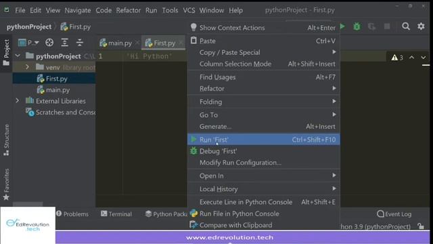The height and width of the screenshot is (244, 433).
Task: Choose Debug 'First' in context menu
Action: click(263, 151)
